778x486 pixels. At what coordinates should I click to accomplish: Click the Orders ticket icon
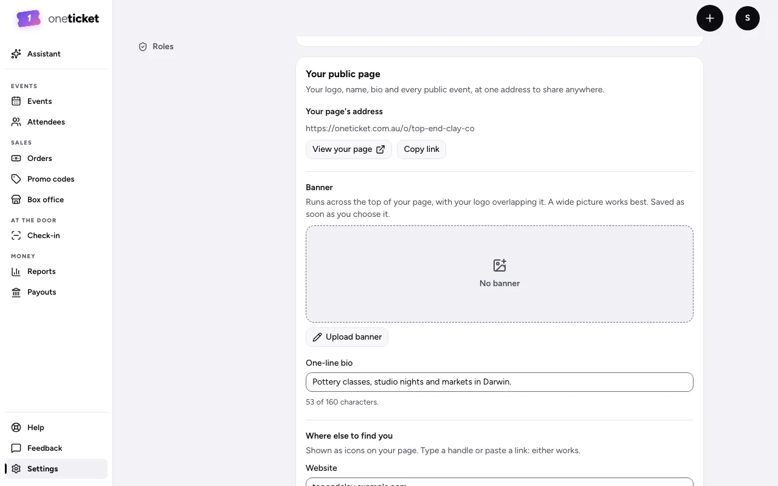pyautogui.click(x=16, y=159)
